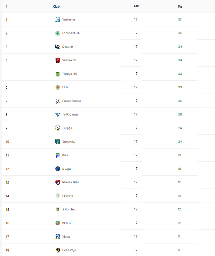
Task: Open the Prizreni team page link
Action: tap(67, 196)
